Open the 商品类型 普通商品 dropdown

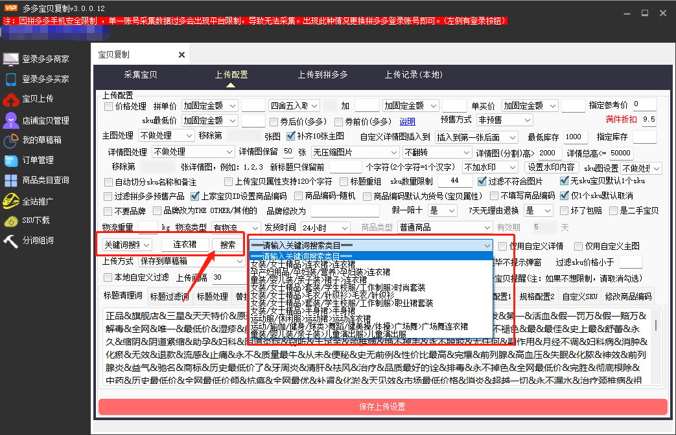click(x=445, y=227)
